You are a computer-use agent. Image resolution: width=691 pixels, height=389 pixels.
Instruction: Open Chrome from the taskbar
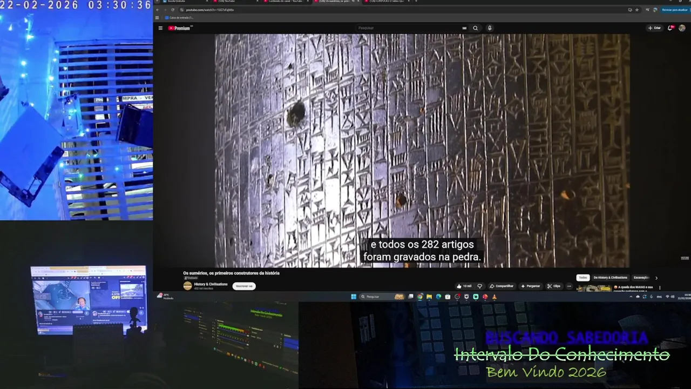click(x=420, y=297)
